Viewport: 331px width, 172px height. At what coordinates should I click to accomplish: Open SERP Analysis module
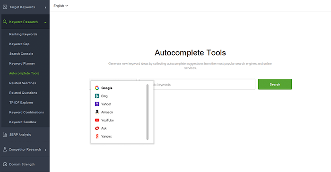(20, 135)
